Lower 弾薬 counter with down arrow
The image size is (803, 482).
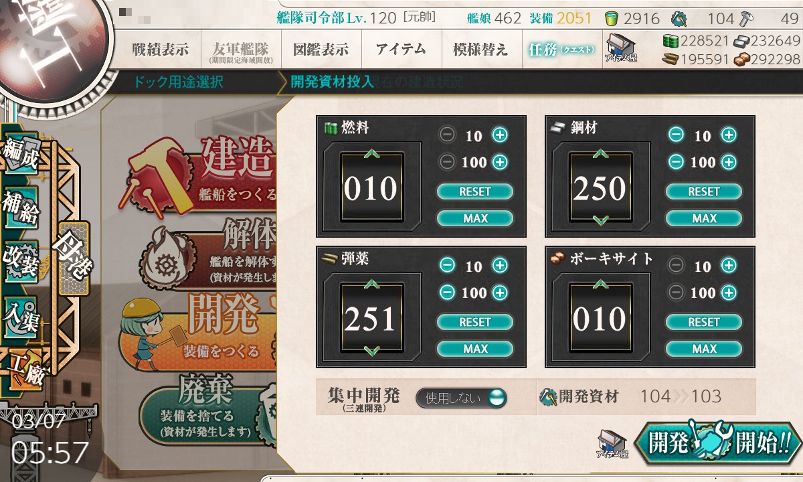point(371,351)
